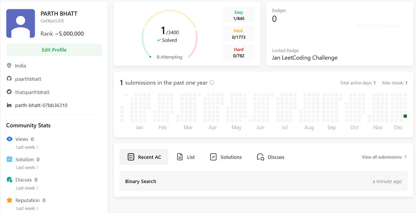Switch to the Solutions tab
The width and height of the screenshot is (416, 213).
point(226,157)
